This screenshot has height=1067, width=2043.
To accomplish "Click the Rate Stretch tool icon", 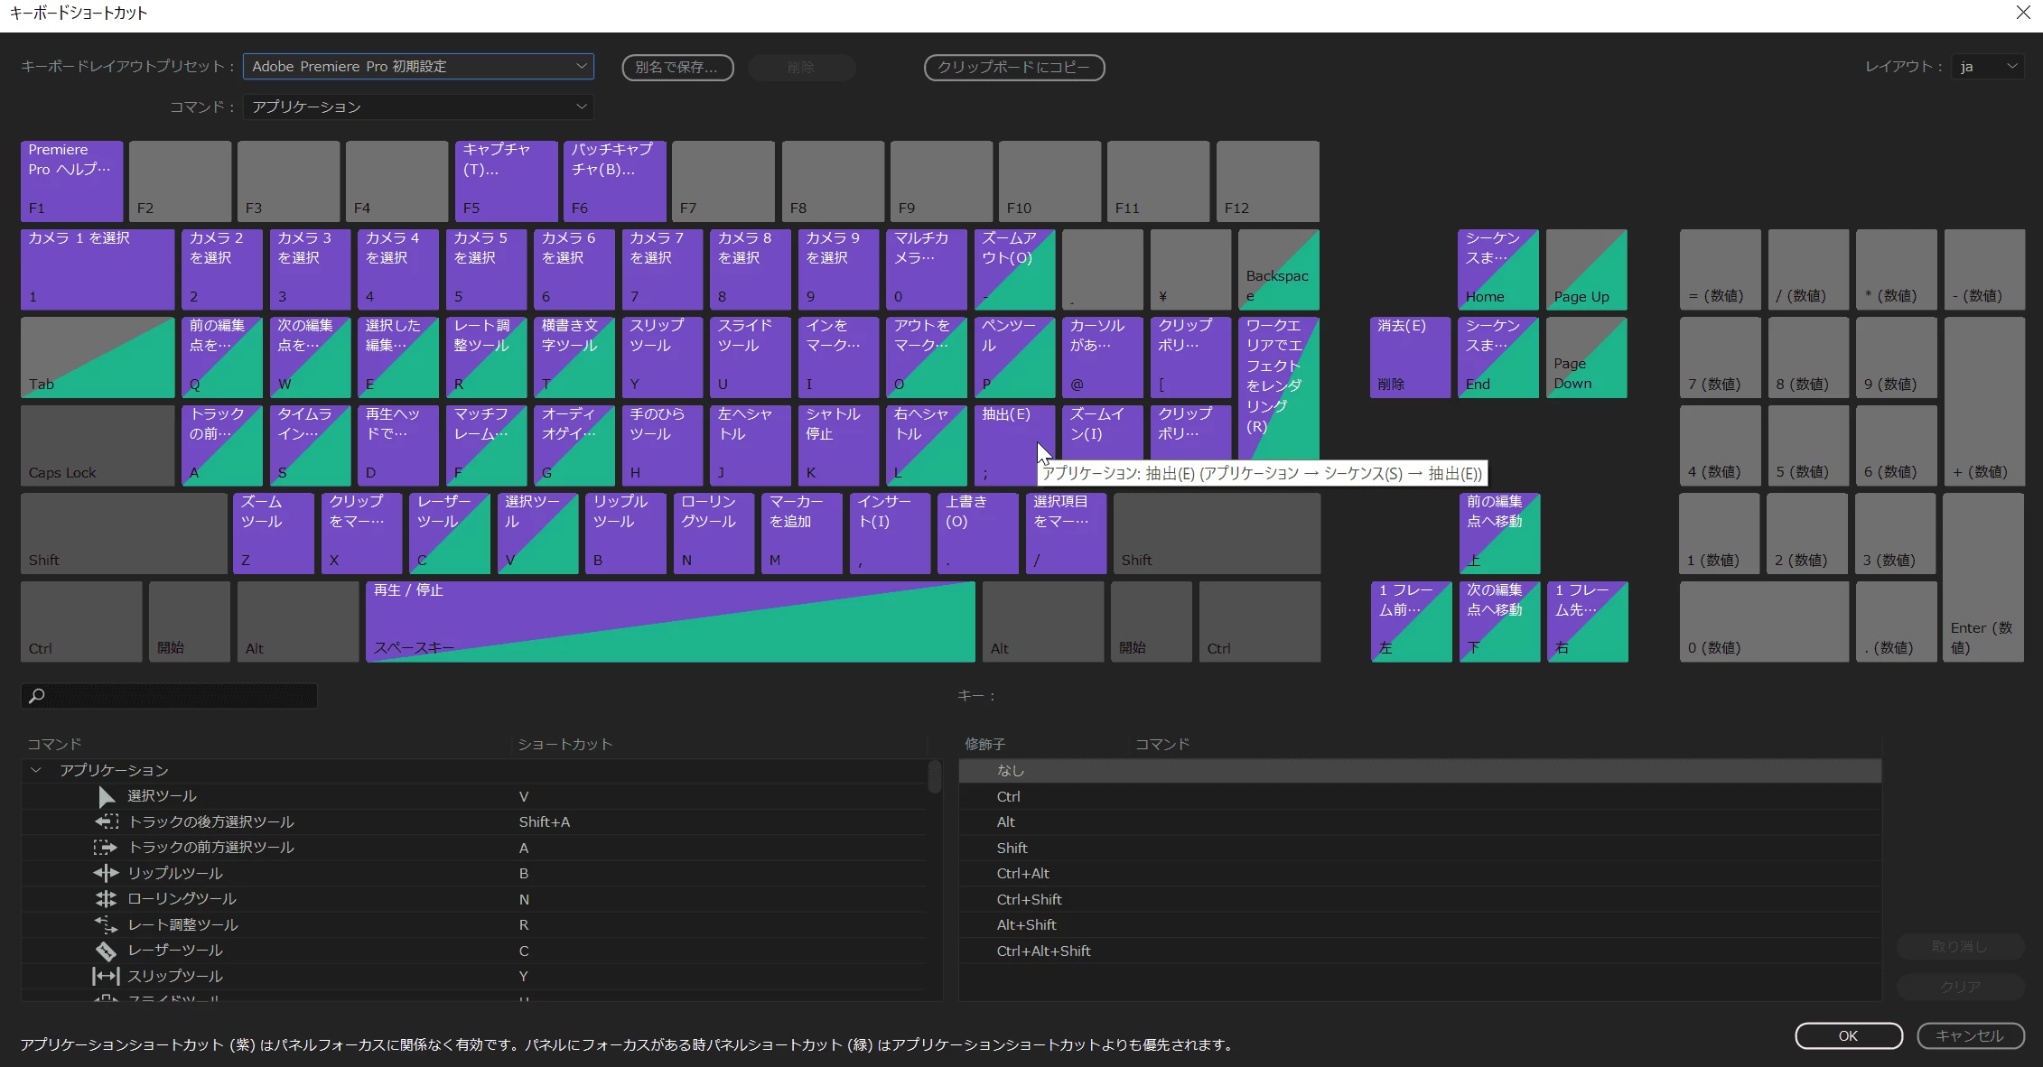I will point(106,924).
